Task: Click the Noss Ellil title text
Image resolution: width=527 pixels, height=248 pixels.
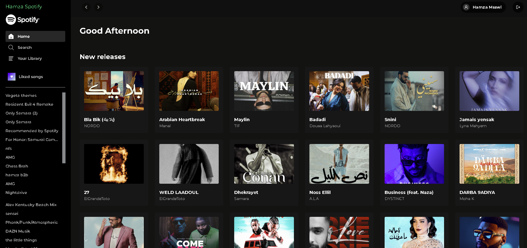Action: click(320, 192)
